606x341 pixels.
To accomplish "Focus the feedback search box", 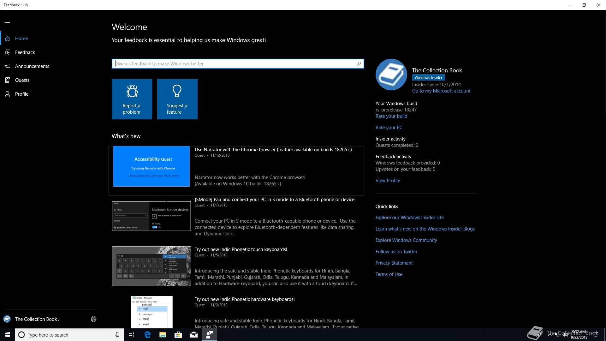I will tap(238, 64).
